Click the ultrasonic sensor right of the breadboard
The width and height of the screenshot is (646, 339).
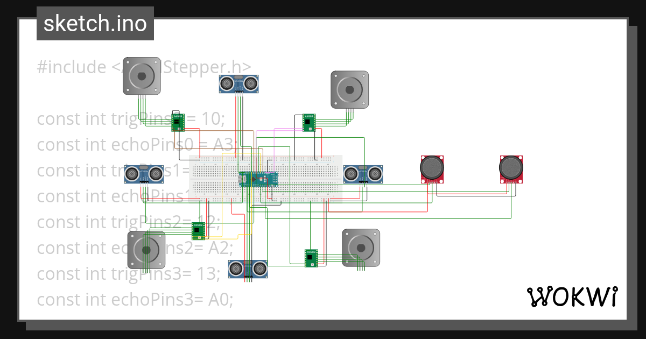pyautogui.click(x=362, y=174)
